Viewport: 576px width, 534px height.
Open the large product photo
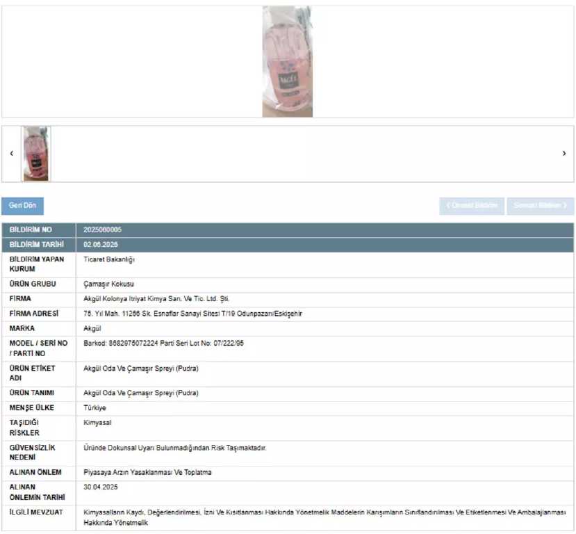click(x=287, y=62)
